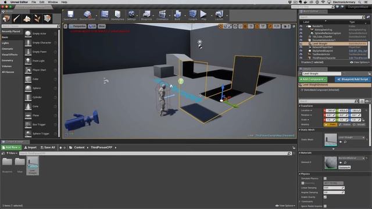372x209 pixels.
Task: Collapse the Transform section
Action: click(x=300, y=106)
